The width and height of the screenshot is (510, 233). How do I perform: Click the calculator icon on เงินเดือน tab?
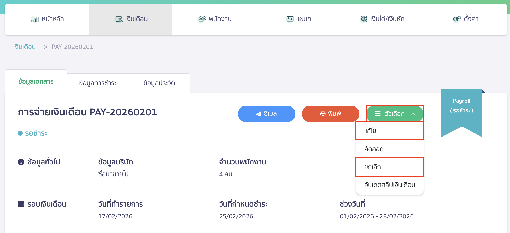pos(119,18)
